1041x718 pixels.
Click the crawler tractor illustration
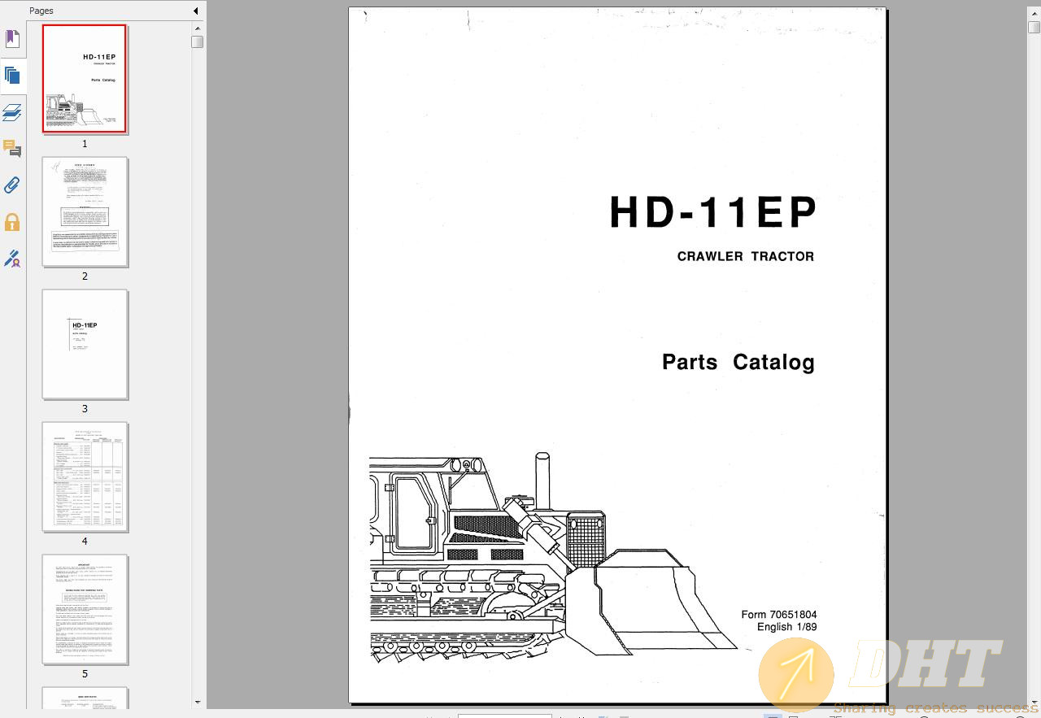click(553, 559)
